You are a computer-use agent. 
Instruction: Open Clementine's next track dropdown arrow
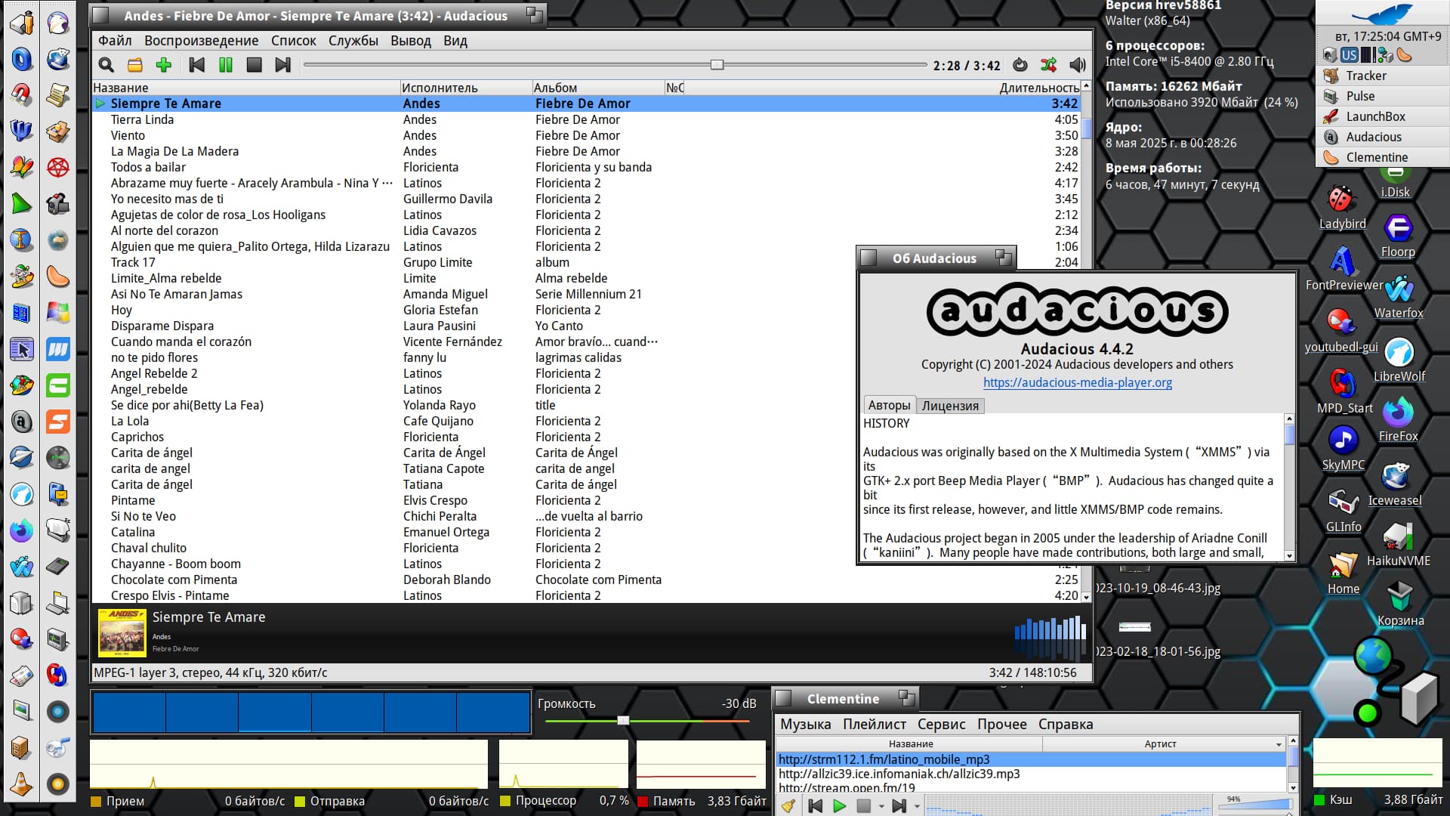[x=917, y=807]
